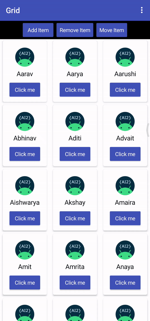
Task: Select the Aishwarya name label
Action: [25, 202]
